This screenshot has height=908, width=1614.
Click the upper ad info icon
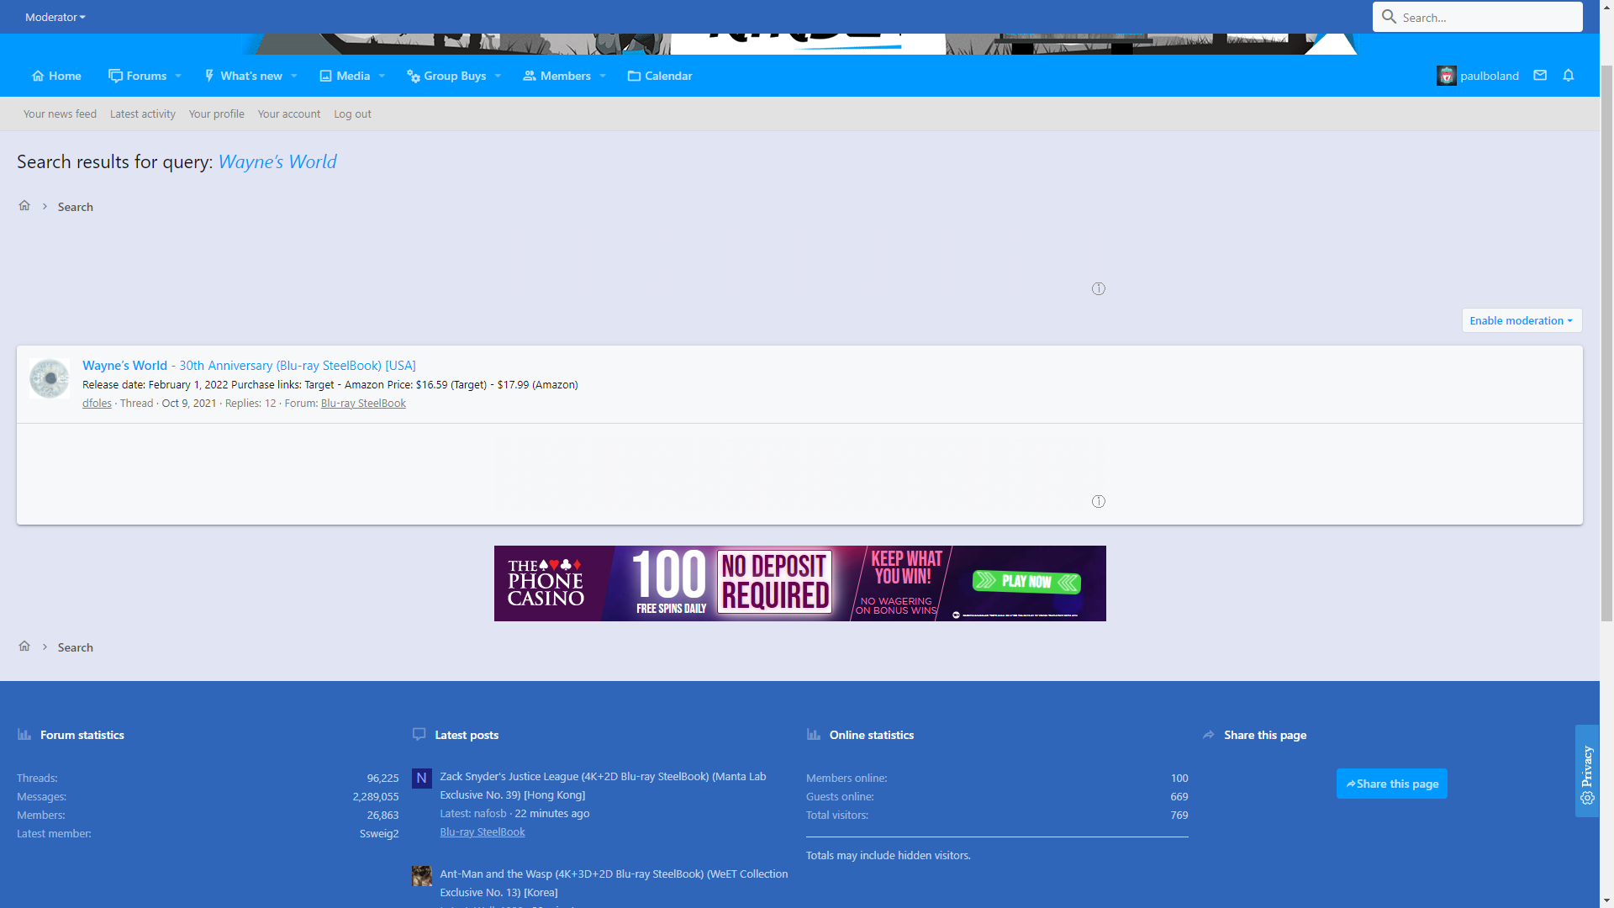coord(1098,288)
